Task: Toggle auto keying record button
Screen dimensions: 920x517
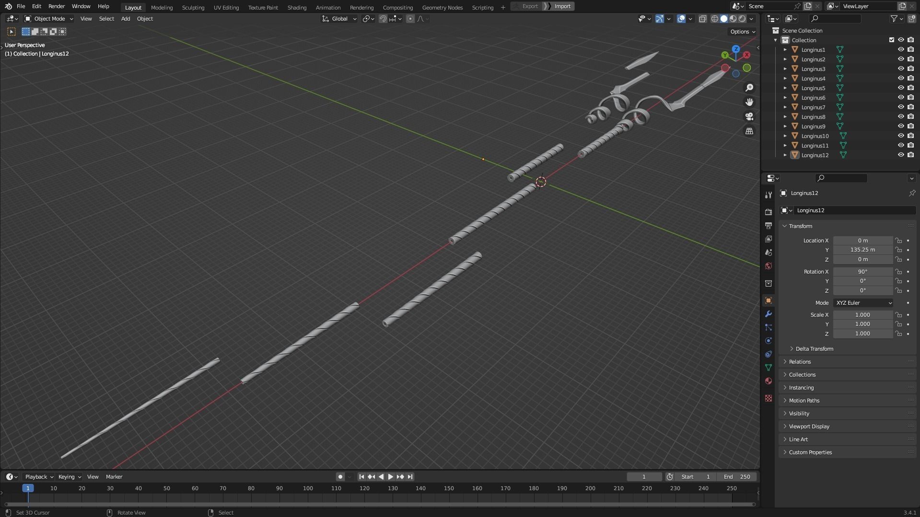Action: tap(340, 477)
